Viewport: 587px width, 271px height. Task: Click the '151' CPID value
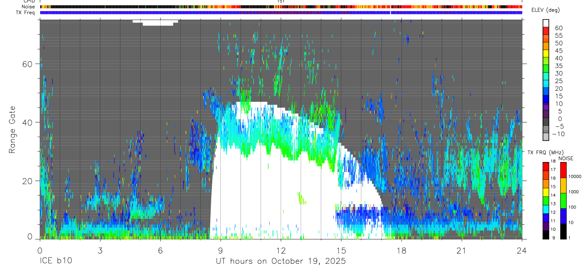(281, 1)
